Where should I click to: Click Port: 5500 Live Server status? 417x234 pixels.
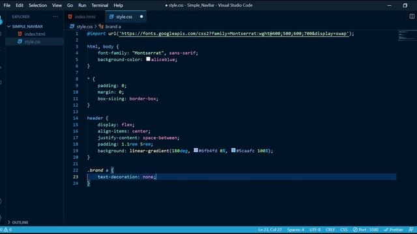tap(366, 229)
